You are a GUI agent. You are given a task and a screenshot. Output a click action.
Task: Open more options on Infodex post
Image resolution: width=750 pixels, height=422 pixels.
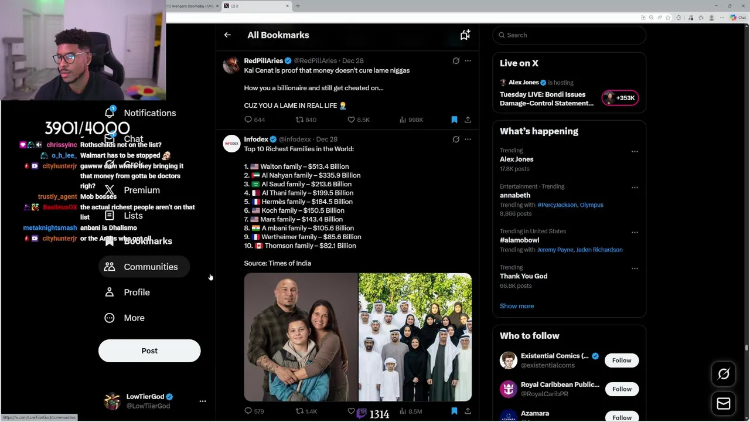point(468,139)
